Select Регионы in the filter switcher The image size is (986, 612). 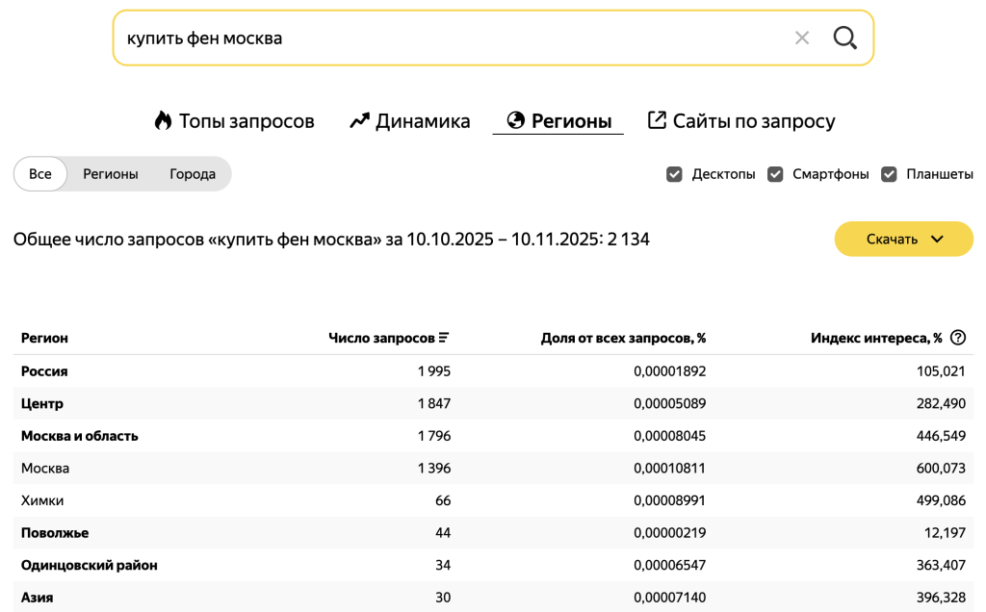(x=110, y=173)
